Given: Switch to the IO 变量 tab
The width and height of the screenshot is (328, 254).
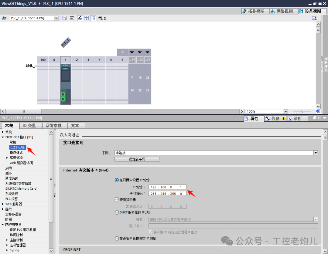Looking at the screenshot, I should (x=30, y=125).
